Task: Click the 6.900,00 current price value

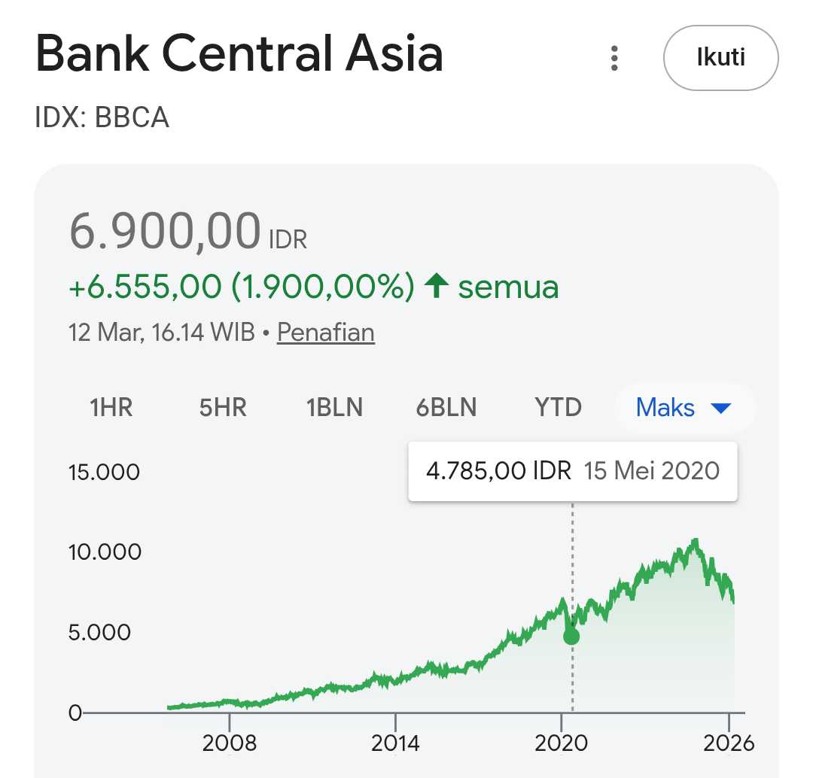Action: [166, 231]
